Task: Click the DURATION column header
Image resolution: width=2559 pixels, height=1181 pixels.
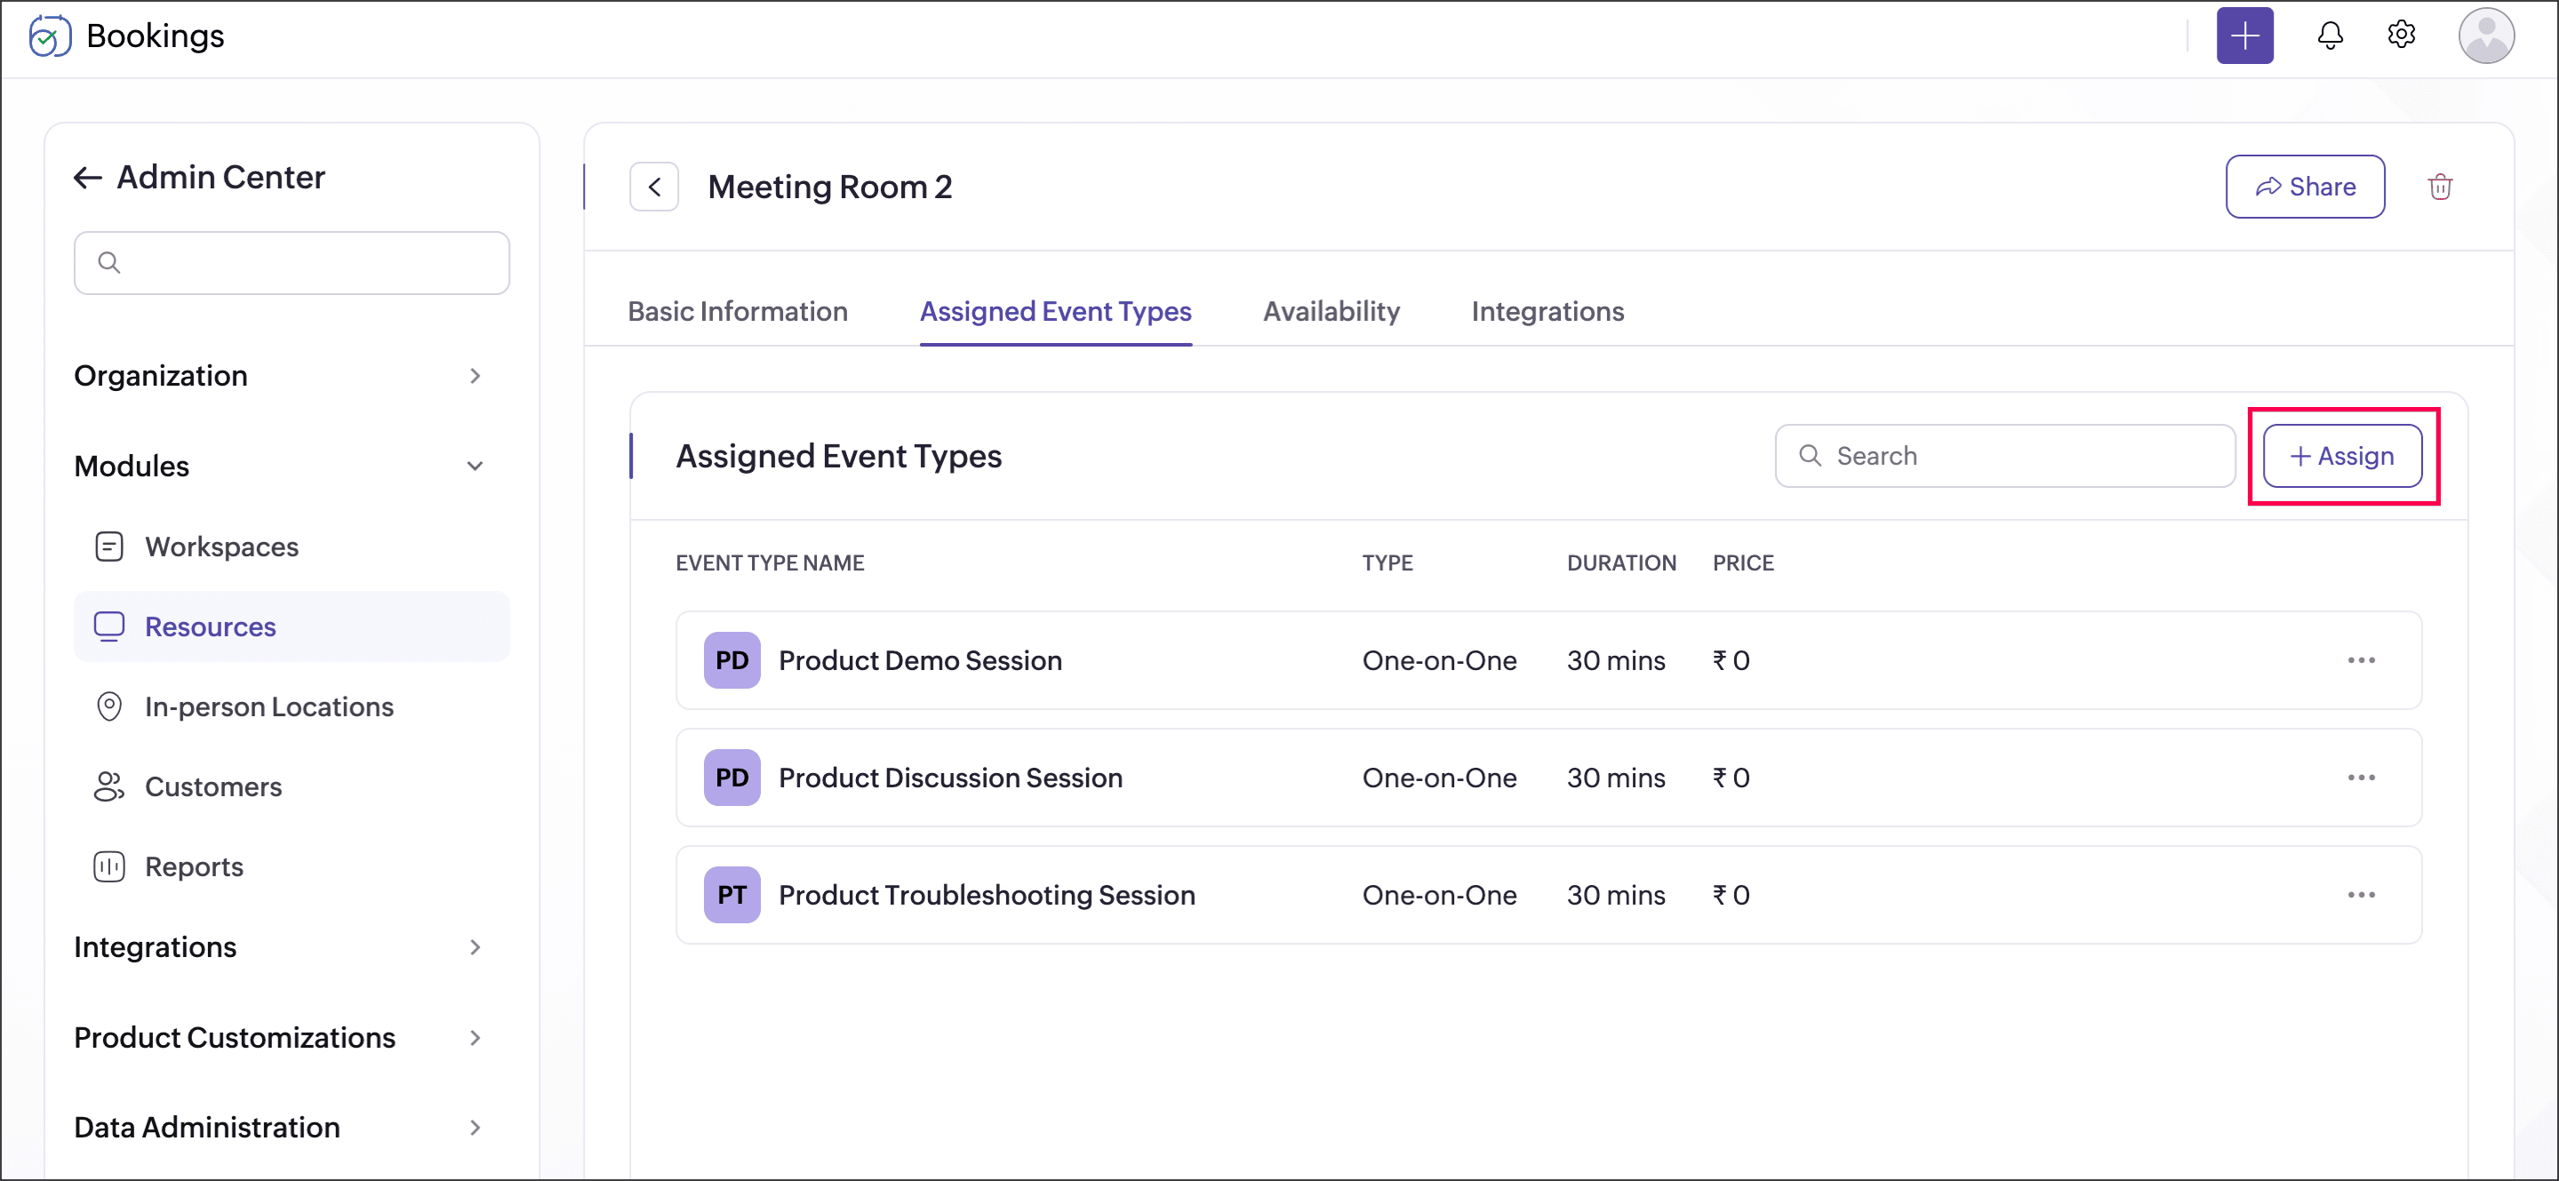Action: pos(1621,563)
